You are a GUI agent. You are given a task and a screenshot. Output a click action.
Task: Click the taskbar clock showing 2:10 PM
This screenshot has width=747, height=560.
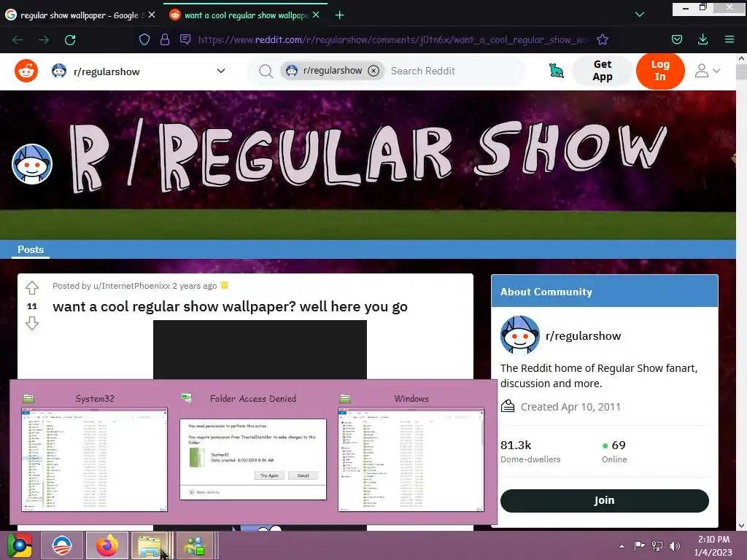click(713, 545)
